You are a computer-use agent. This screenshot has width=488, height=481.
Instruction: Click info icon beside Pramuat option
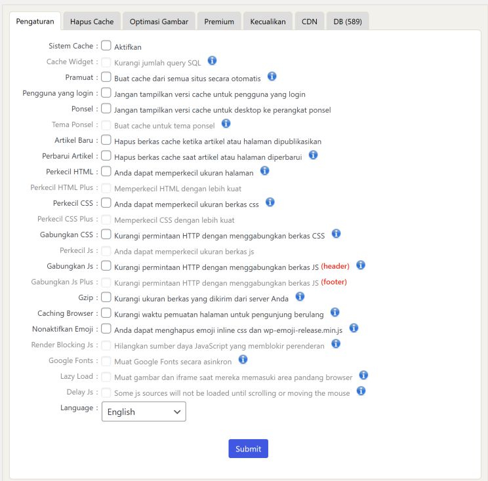click(272, 77)
